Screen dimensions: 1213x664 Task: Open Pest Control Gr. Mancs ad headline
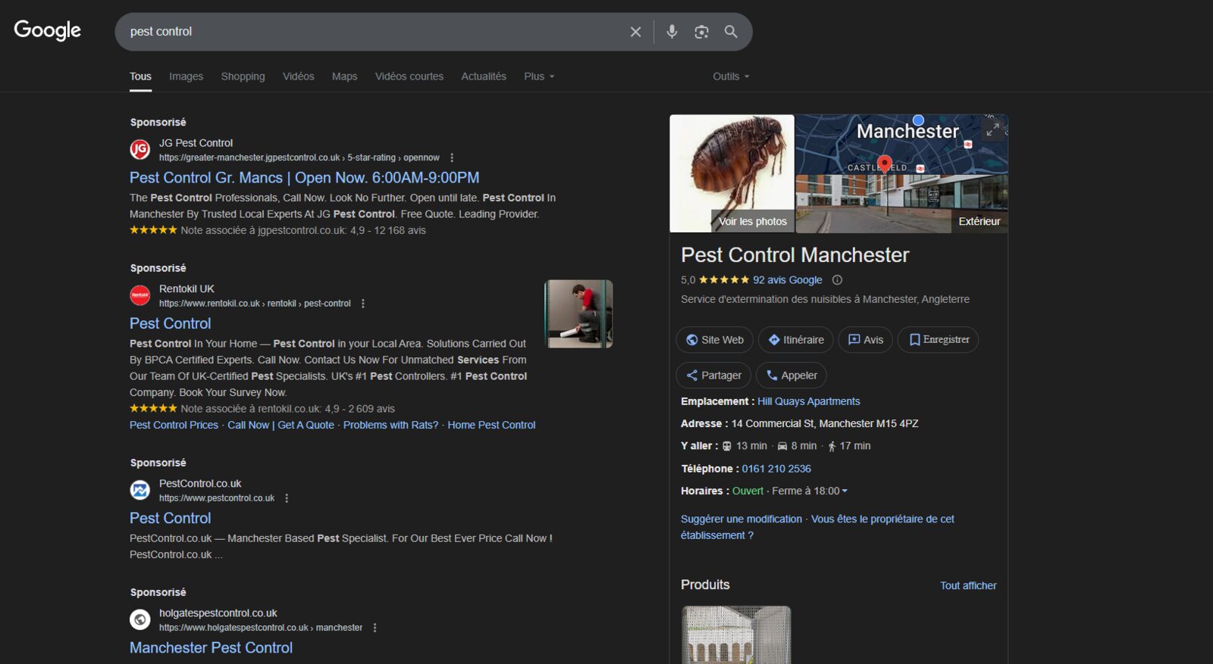(304, 178)
